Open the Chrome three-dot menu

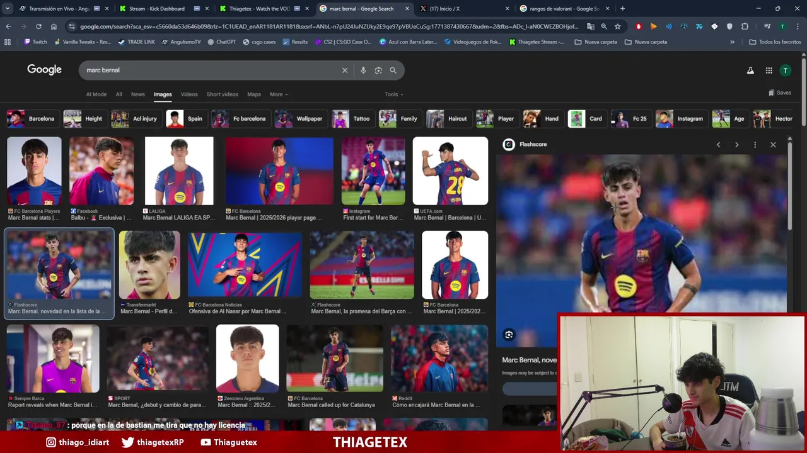pyautogui.click(x=798, y=26)
